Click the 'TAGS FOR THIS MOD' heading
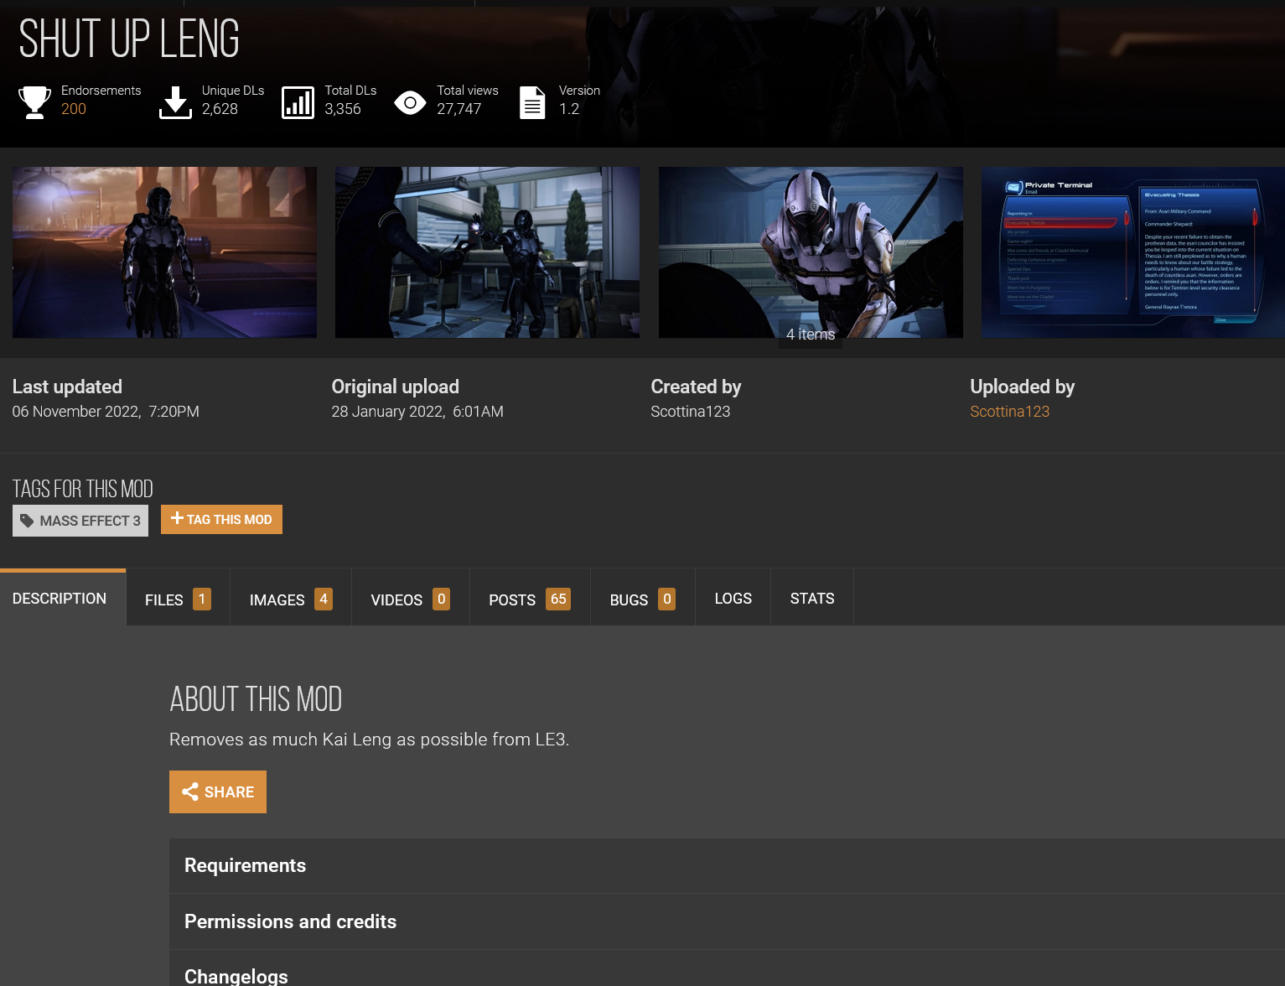Viewport: 1285px width, 986px height. [x=83, y=489]
